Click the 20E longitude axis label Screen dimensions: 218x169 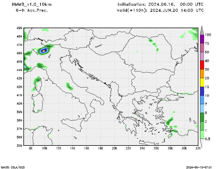point(114,148)
